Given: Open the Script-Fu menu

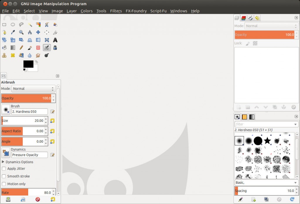Looking at the screenshot, I should click(x=158, y=11).
